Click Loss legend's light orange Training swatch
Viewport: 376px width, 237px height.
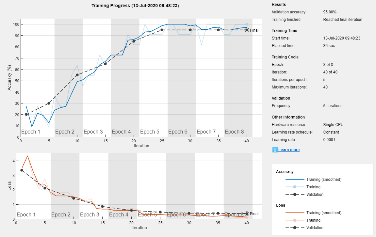click(x=295, y=220)
